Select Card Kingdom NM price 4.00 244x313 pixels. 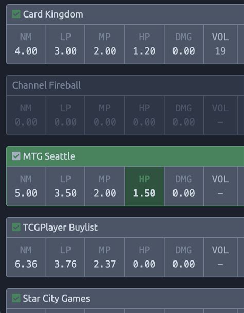(26, 44)
